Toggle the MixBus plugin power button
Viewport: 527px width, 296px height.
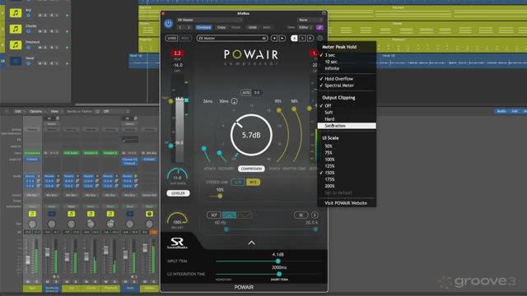(168, 23)
